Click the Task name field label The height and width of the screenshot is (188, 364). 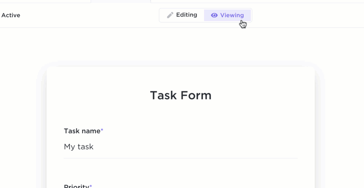(x=82, y=131)
